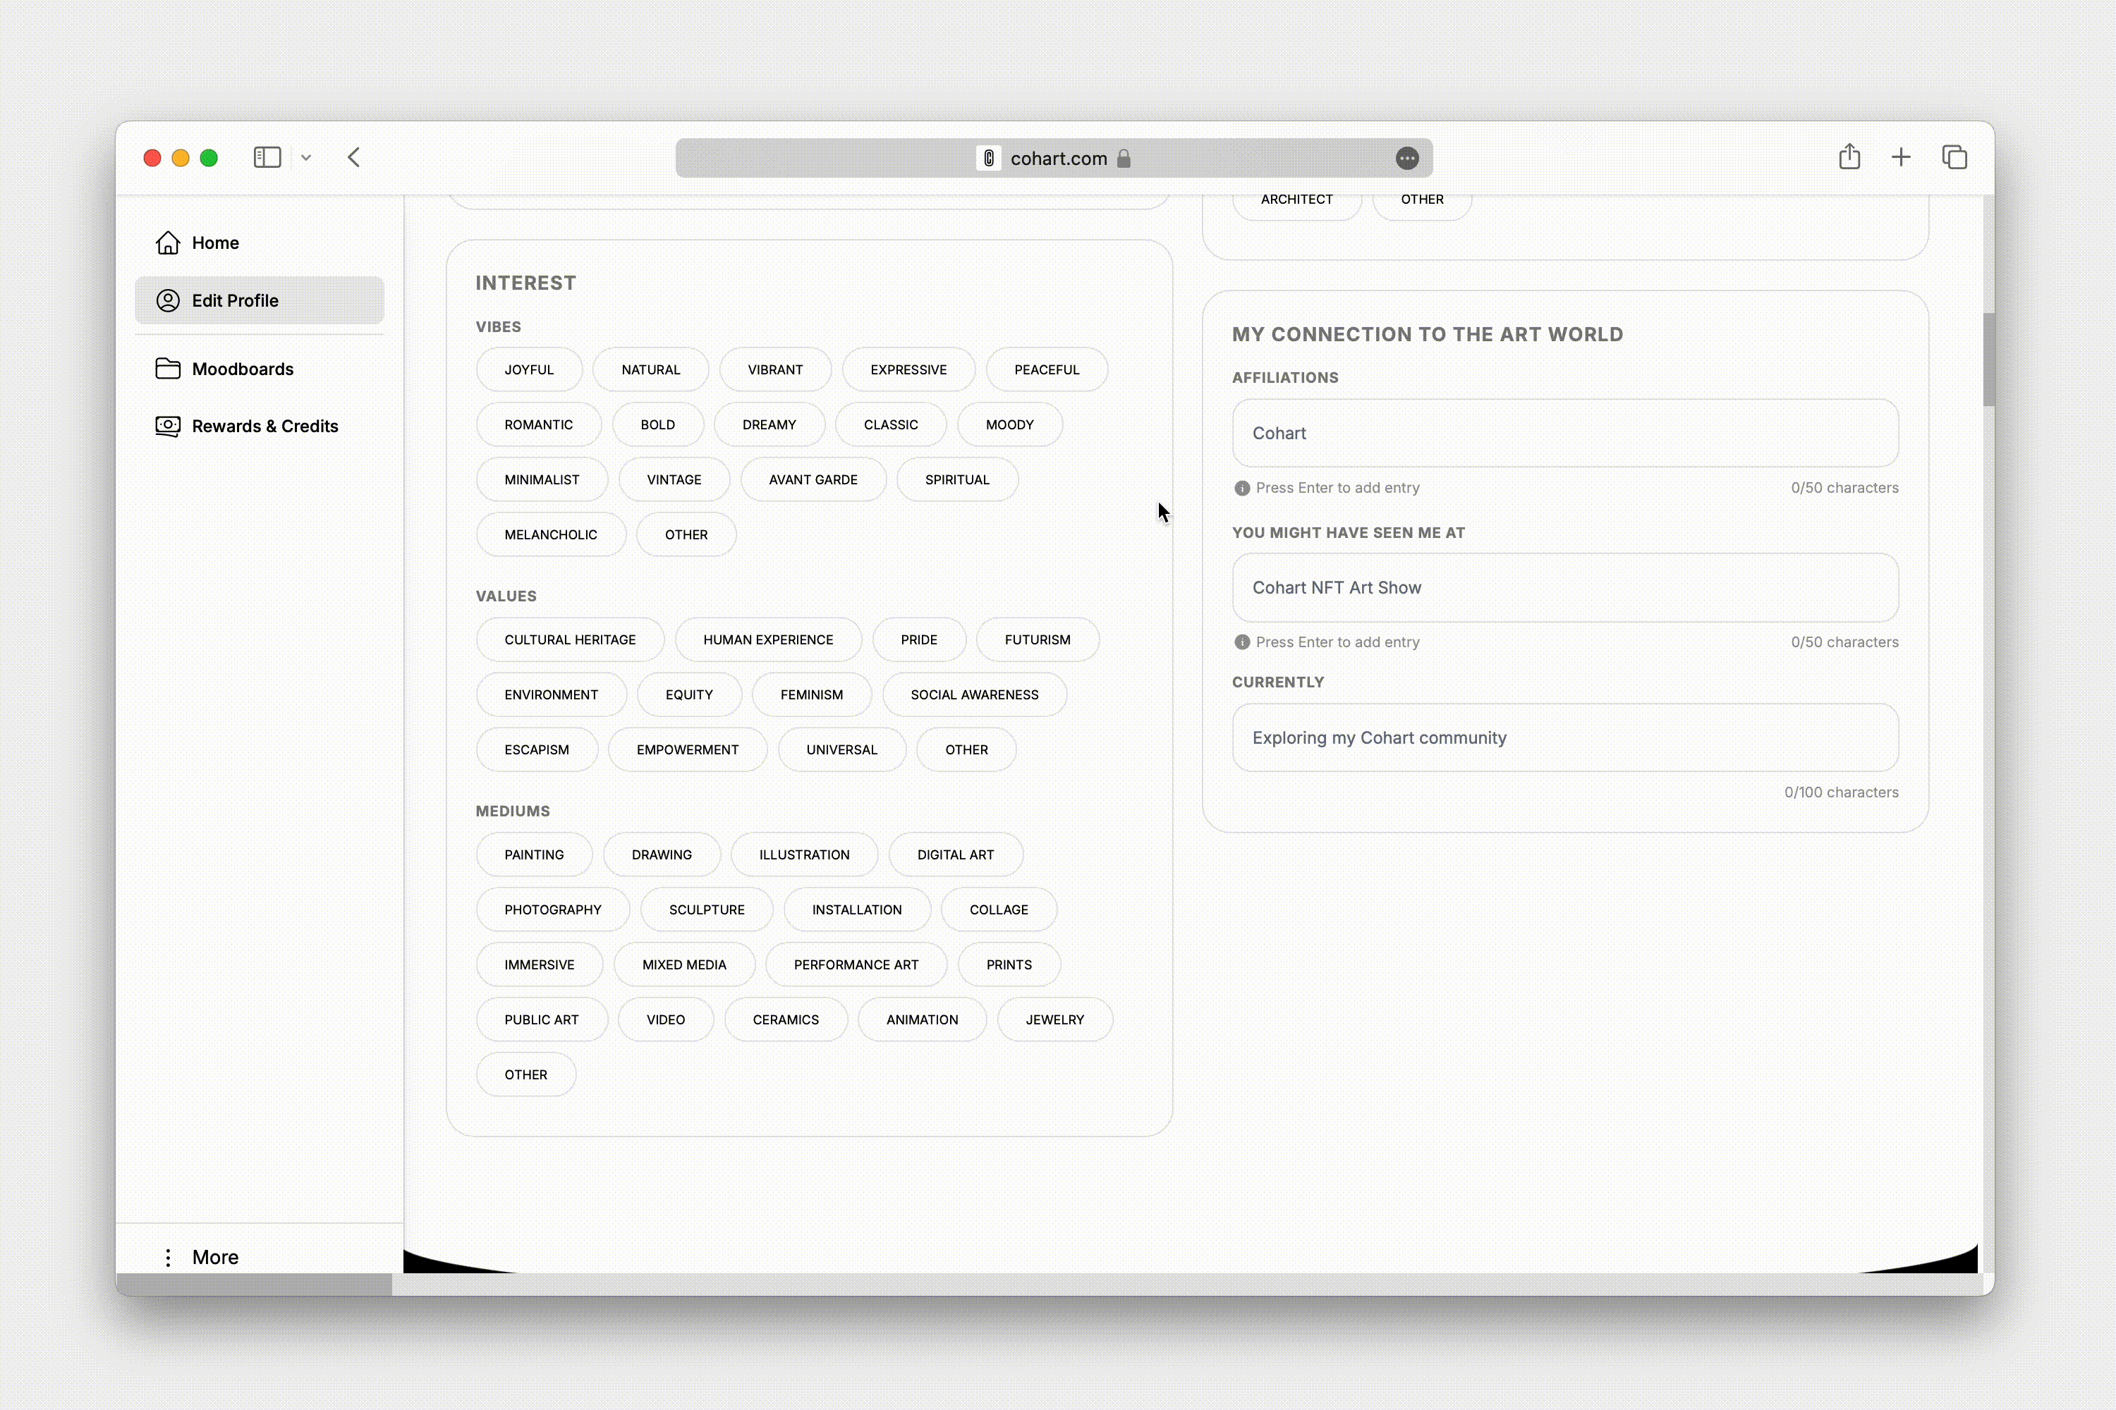Toggle the CULTURAL HERITAGE value
The height and width of the screenshot is (1410, 2116).
tap(570, 639)
